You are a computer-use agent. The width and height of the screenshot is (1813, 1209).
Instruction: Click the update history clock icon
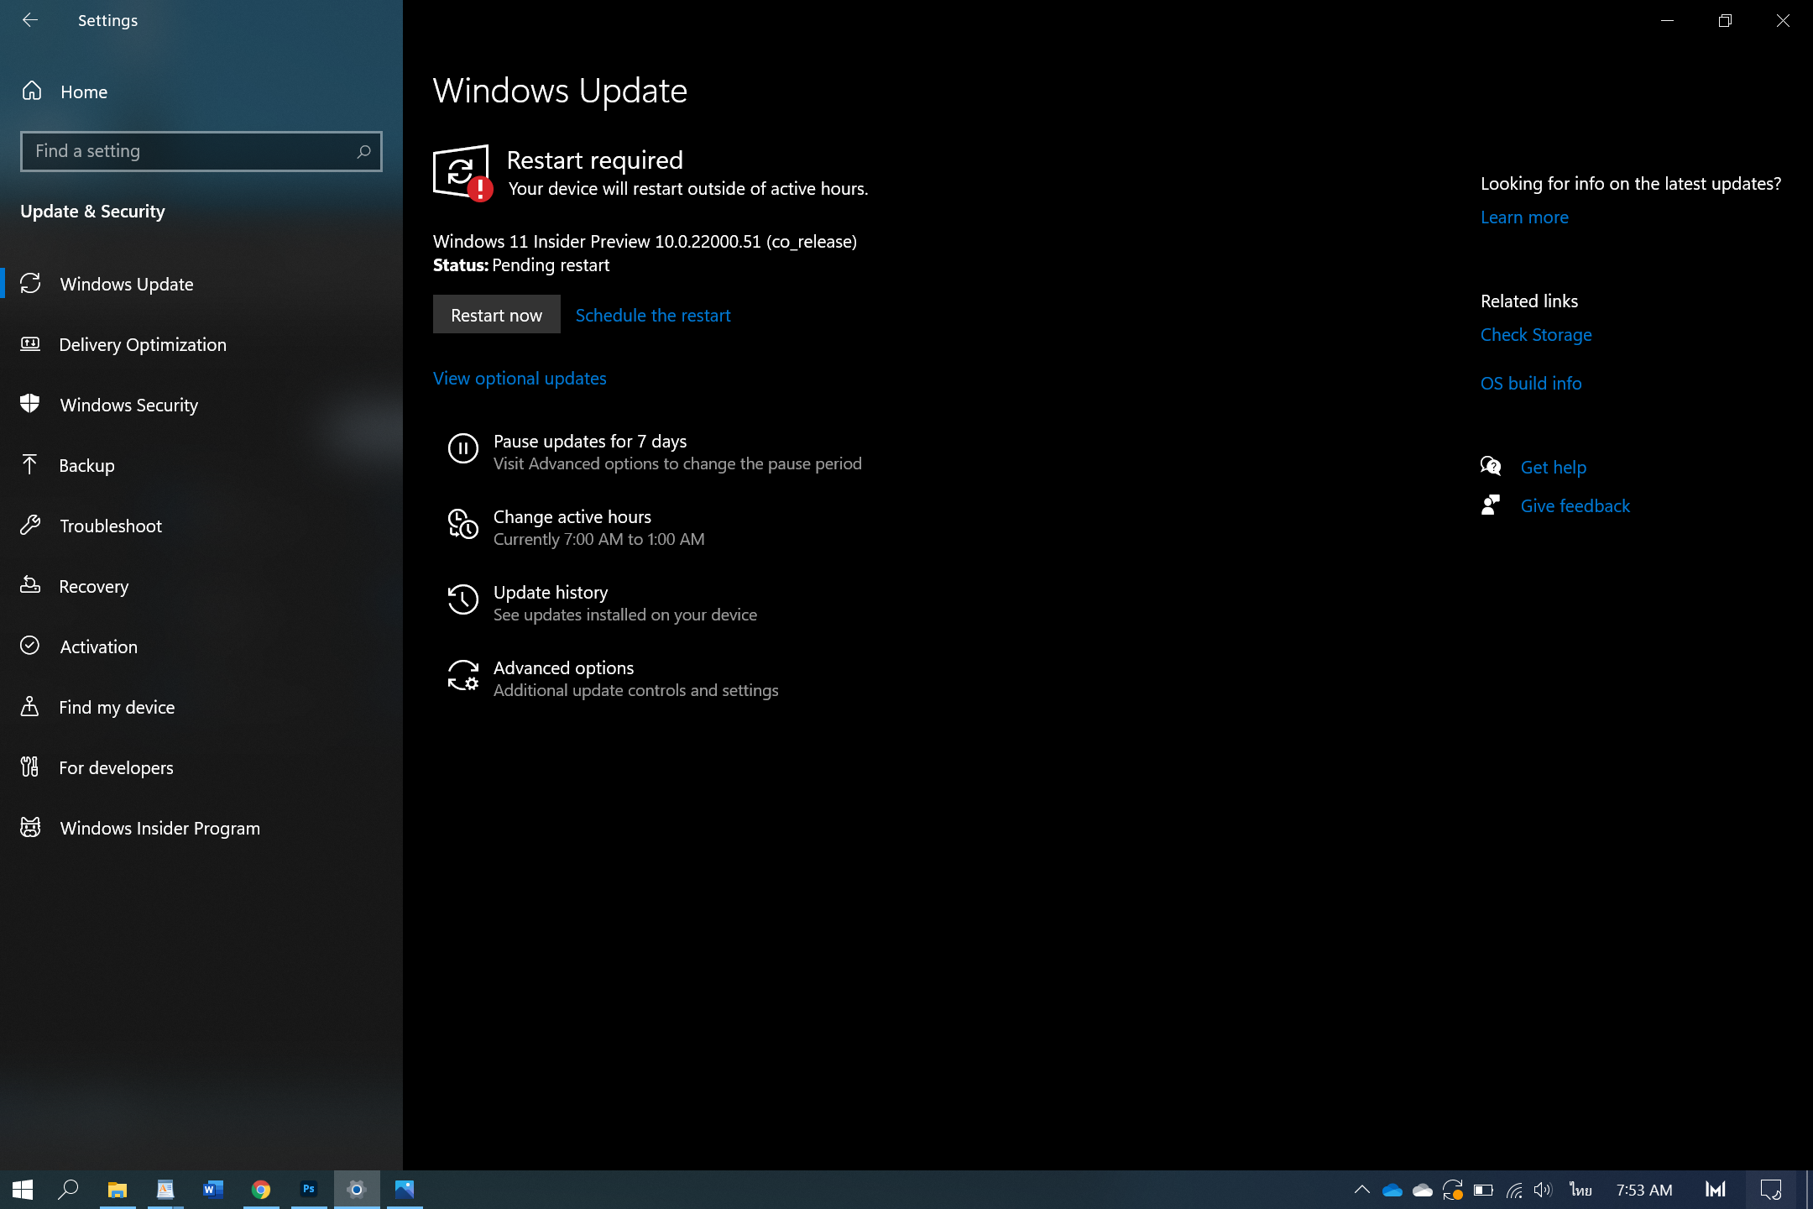coord(462,599)
